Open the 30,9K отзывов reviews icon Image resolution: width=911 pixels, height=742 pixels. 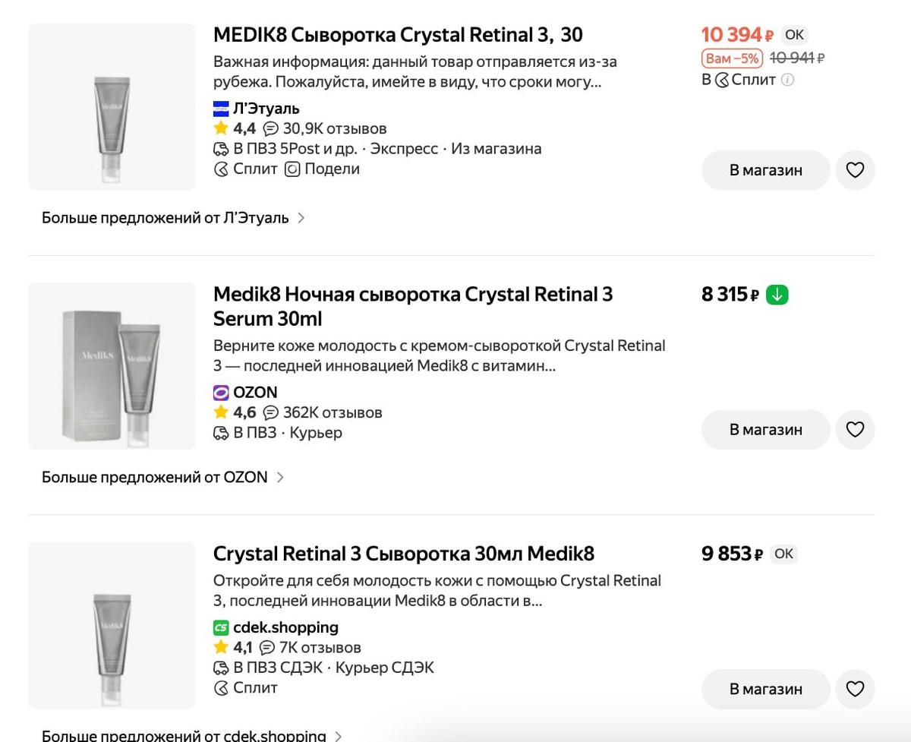271,128
